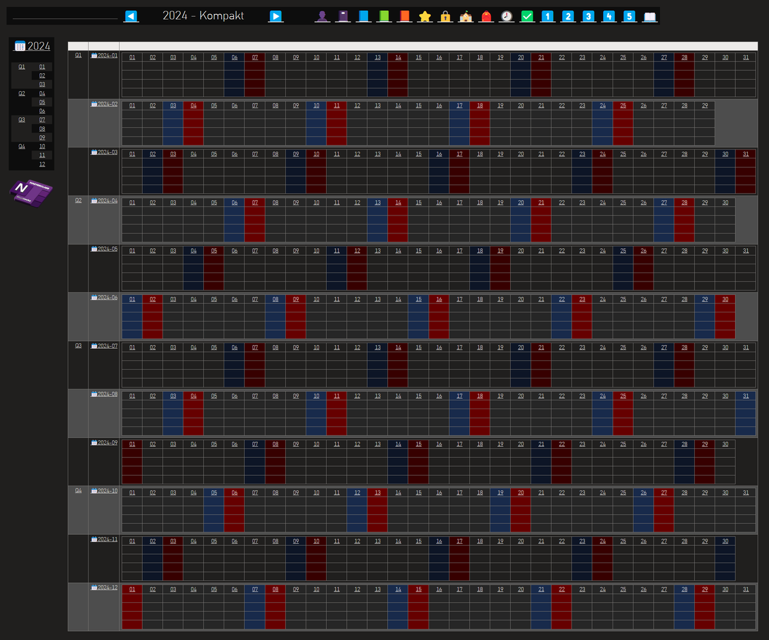Viewport: 769px width, 640px height.
Task: Open blue day 25 in 2024-05 row
Action: pyautogui.click(x=623, y=251)
